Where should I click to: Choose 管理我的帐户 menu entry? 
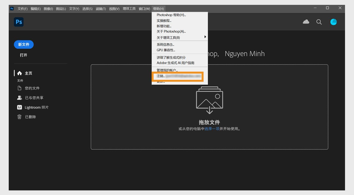point(180,70)
